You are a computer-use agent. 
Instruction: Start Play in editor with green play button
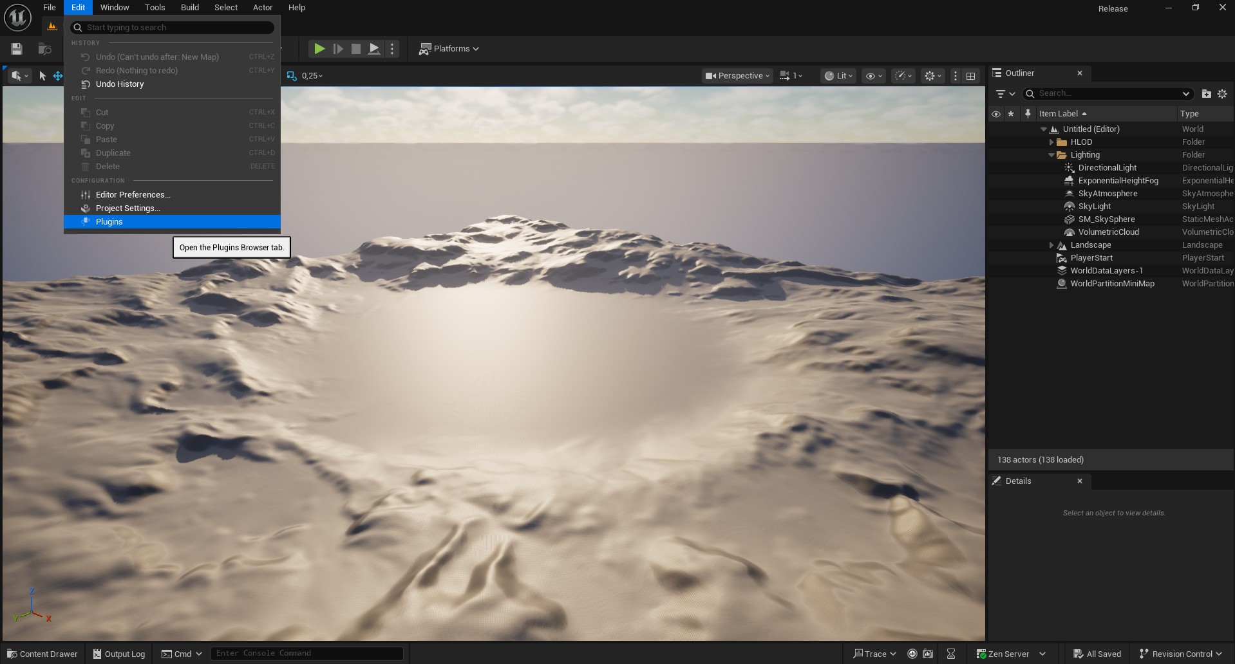pos(319,49)
